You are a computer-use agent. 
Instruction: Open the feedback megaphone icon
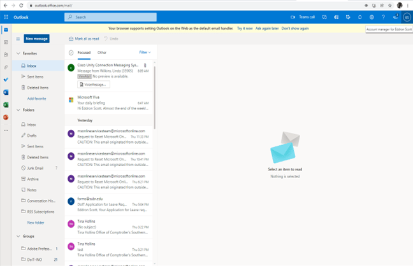pyautogui.click(x=395, y=17)
